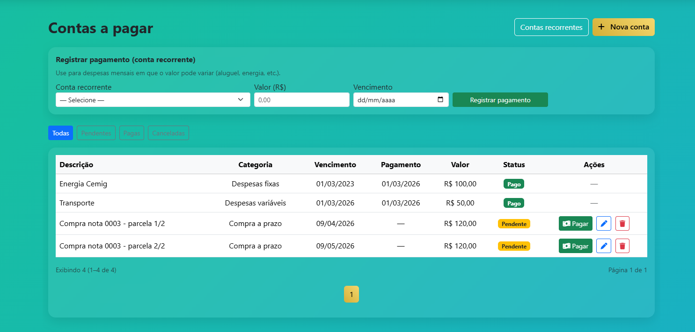Image resolution: width=695 pixels, height=332 pixels.
Task: Select the Canceladas filter
Action: point(168,133)
